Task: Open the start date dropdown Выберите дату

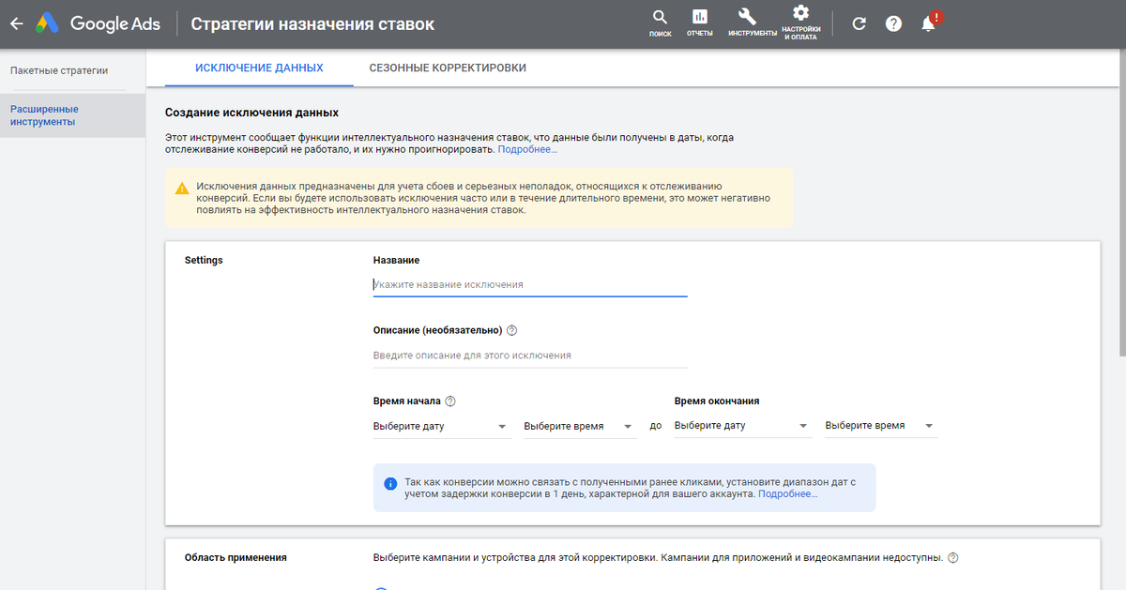Action: [x=441, y=426]
